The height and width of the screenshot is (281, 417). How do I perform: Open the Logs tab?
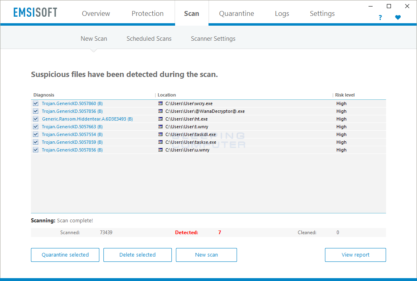click(x=282, y=13)
